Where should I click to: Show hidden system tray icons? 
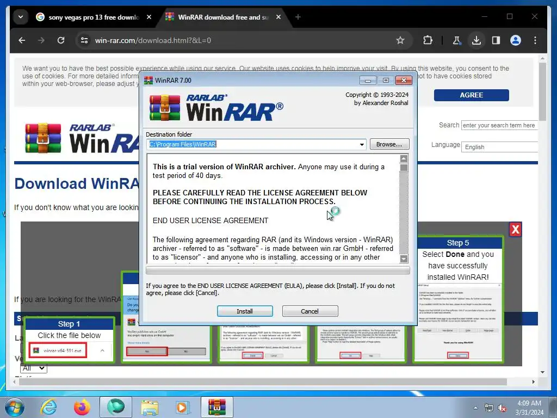pos(475,408)
